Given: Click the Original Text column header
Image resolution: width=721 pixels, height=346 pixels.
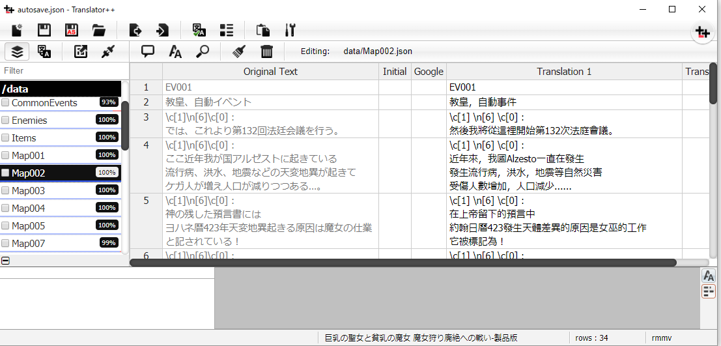Looking at the screenshot, I should [x=270, y=71].
